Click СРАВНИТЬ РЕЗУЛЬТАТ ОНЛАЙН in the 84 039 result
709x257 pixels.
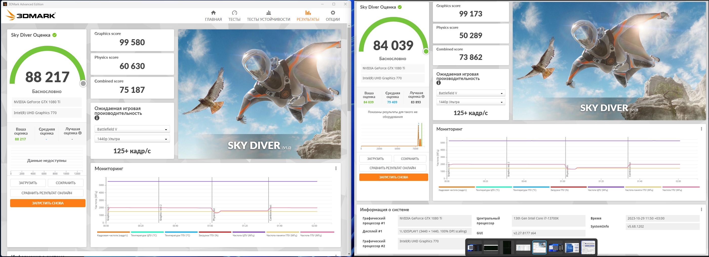392,168
